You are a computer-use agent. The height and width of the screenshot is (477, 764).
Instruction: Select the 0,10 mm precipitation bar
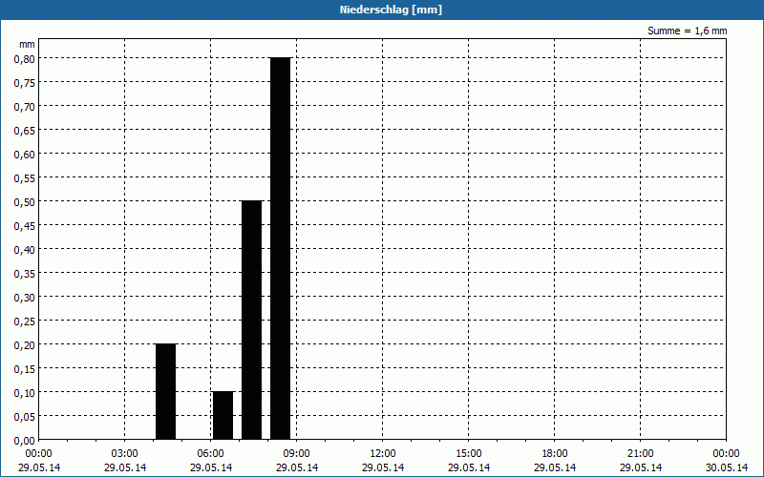[223, 415]
